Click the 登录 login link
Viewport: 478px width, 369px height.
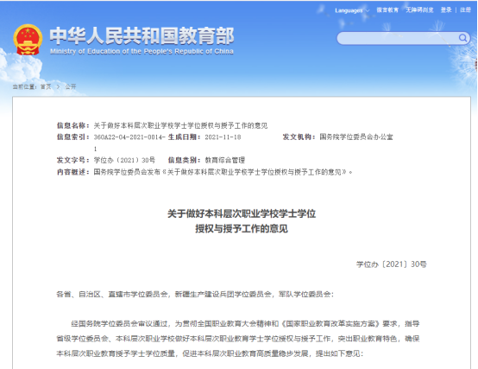[x=446, y=10]
